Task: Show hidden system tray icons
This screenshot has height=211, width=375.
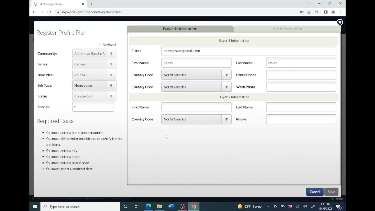Action: pos(268,206)
